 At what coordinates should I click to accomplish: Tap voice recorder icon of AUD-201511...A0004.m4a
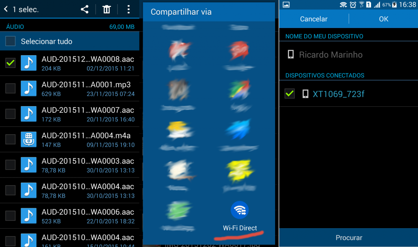pos(29,139)
